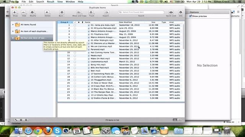Click the Wi-Fi status icon
245x137 pixels.
(x=161, y=2)
